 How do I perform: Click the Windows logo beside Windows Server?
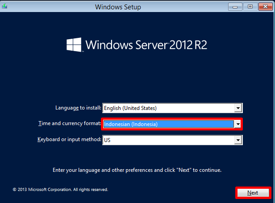[x=73, y=45]
